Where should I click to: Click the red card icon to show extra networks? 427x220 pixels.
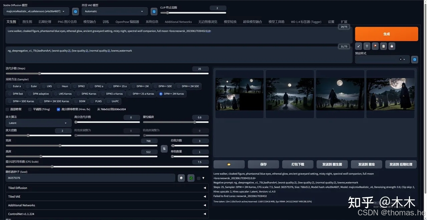click(x=375, y=46)
